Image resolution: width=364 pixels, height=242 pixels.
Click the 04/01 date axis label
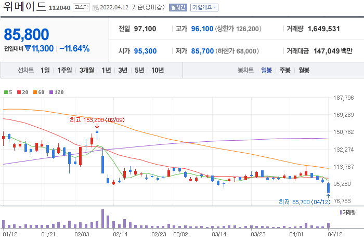point(296,234)
